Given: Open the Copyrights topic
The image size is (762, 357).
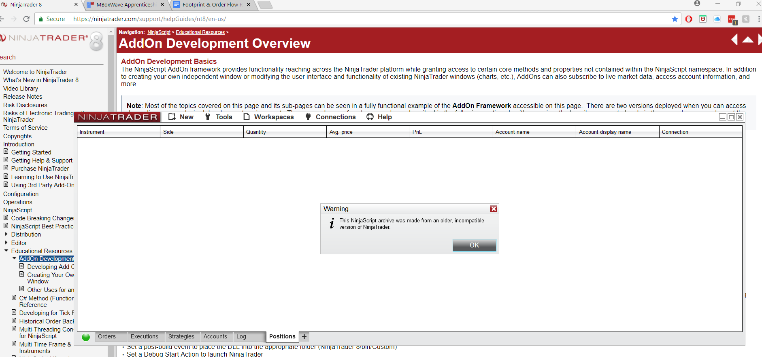Looking at the screenshot, I should point(17,136).
